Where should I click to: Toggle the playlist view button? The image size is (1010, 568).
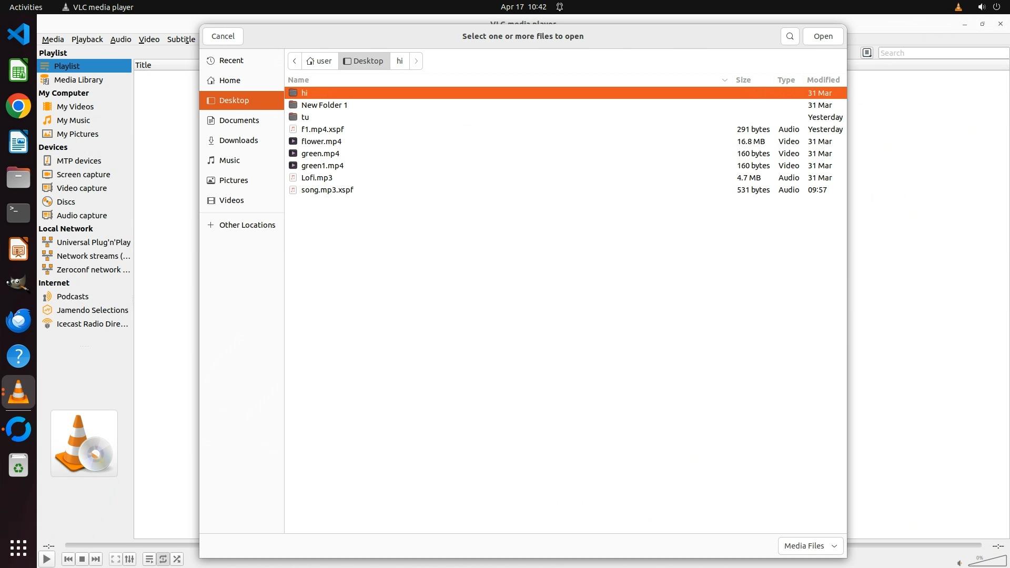[149, 559]
